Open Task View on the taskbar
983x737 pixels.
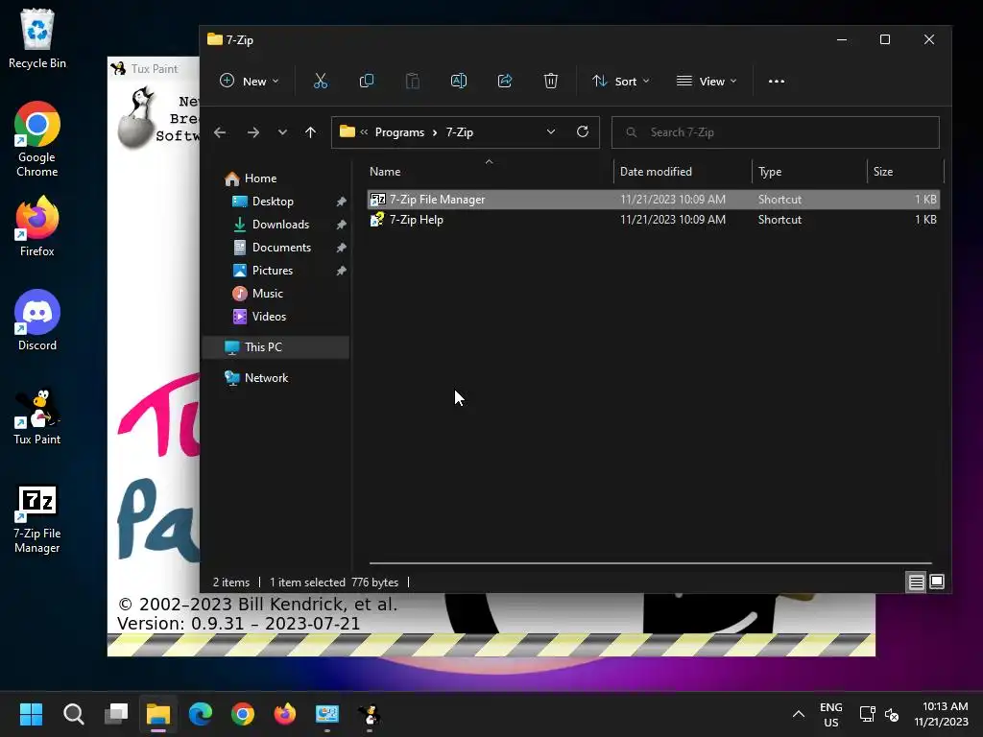click(116, 714)
